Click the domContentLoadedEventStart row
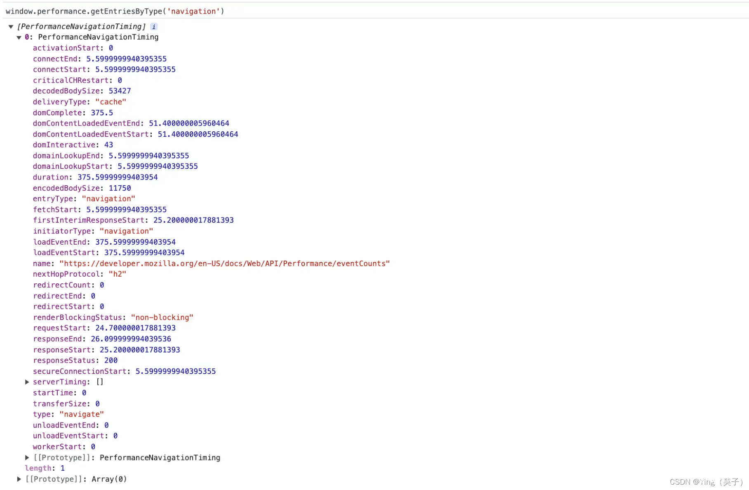Viewport: 749px width, 490px height. pos(136,134)
